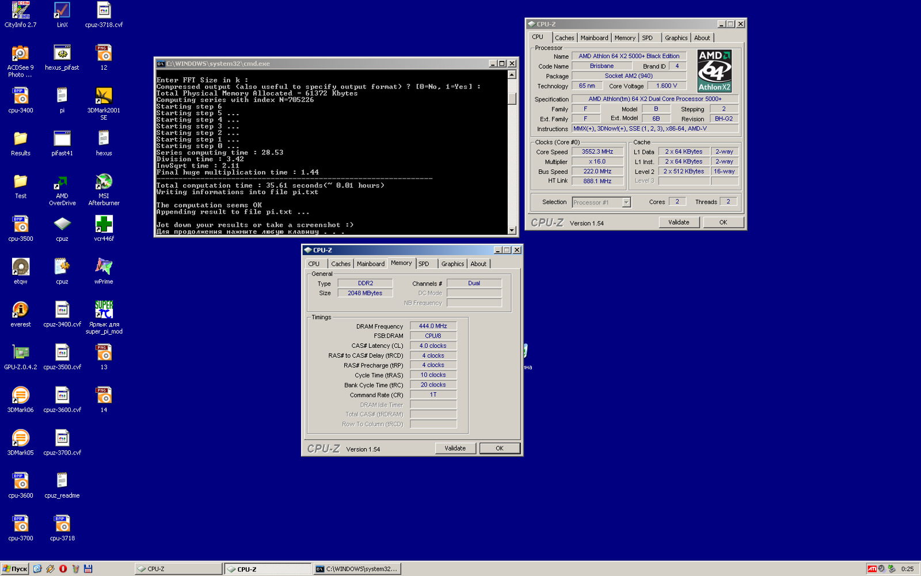Click the Core Voltage 1.600 V field
Image resolution: width=921 pixels, height=576 pixels.
coord(667,86)
